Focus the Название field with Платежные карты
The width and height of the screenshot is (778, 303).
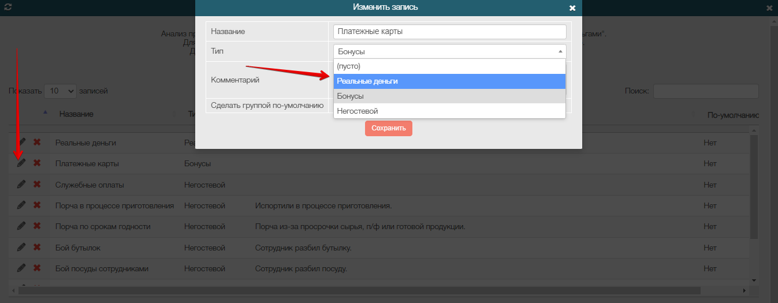tap(450, 32)
